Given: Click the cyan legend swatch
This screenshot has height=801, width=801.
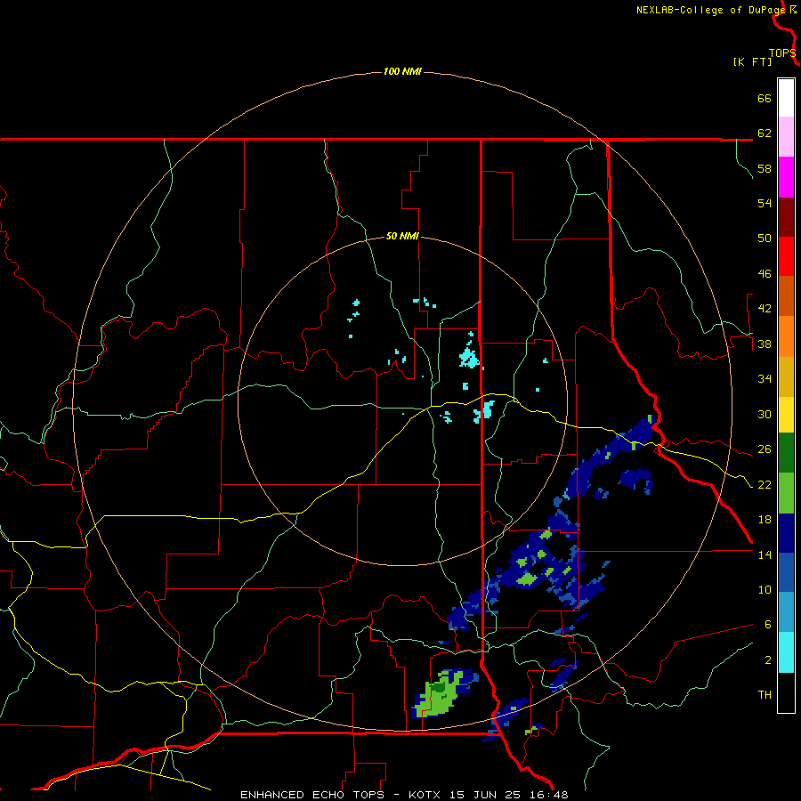Looking at the screenshot, I should tap(786, 651).
